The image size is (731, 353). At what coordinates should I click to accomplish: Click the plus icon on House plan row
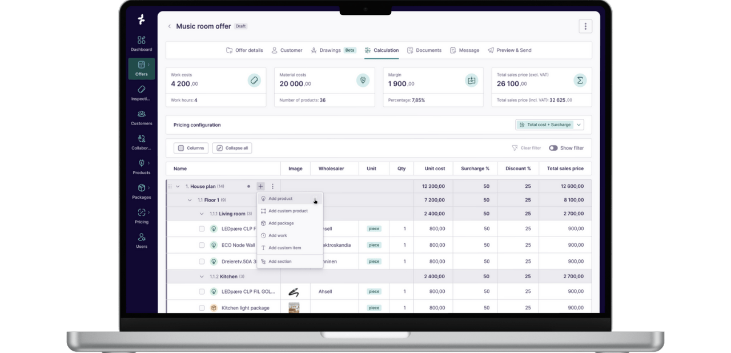click(x=260, y=186)
